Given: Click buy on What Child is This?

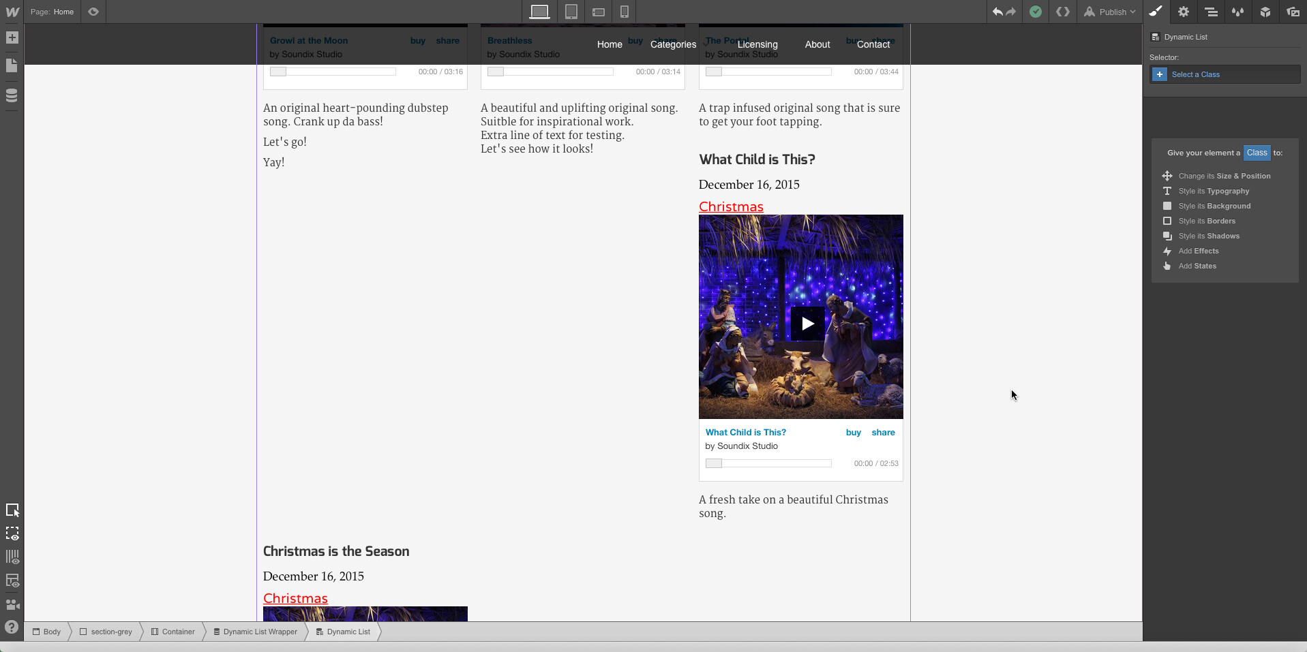Looking at the screenshot, I should [854, 432].
